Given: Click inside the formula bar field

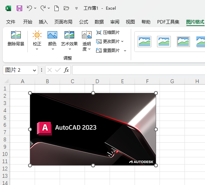Looking at the screenshot, I should (x=139, y=70).
